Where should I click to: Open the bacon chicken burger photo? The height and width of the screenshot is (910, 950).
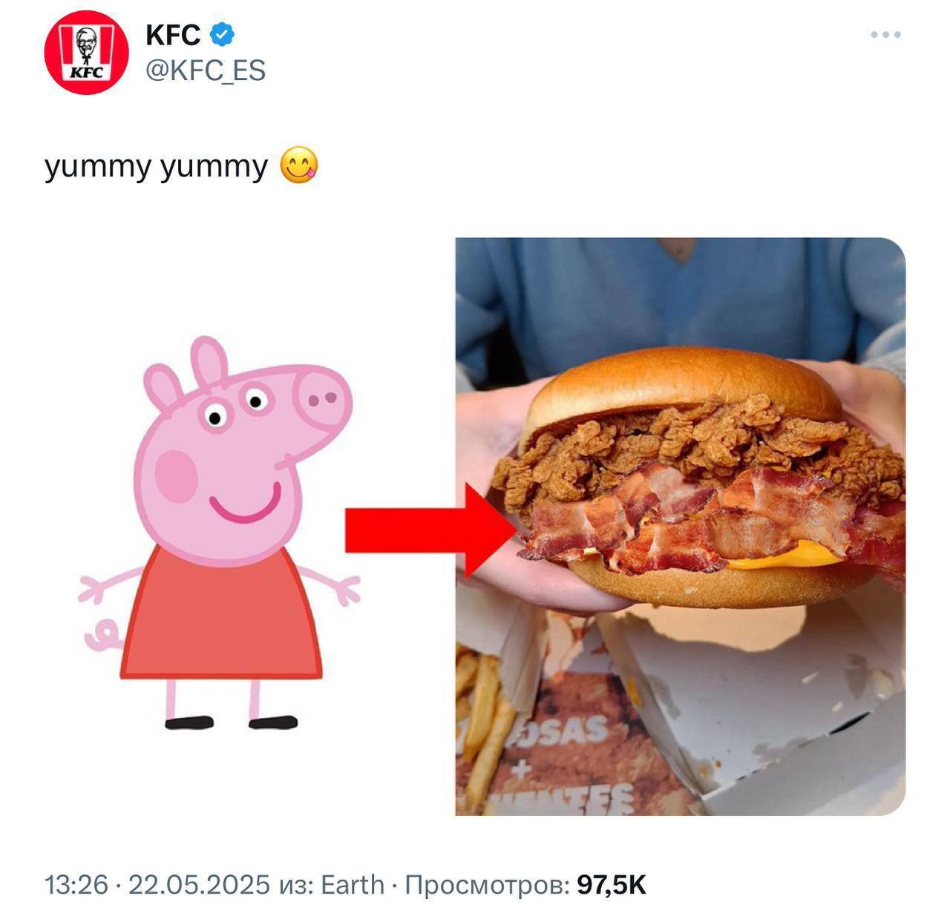tap(680, 527)
